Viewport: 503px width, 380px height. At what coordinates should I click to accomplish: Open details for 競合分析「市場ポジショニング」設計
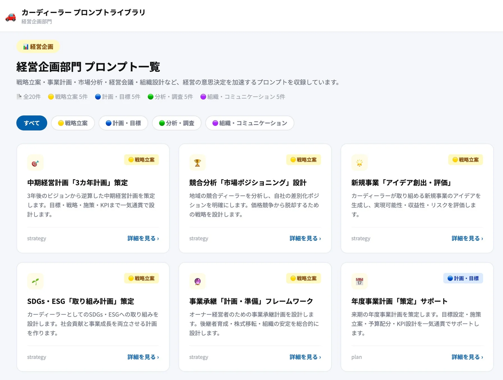click(305, 238)
